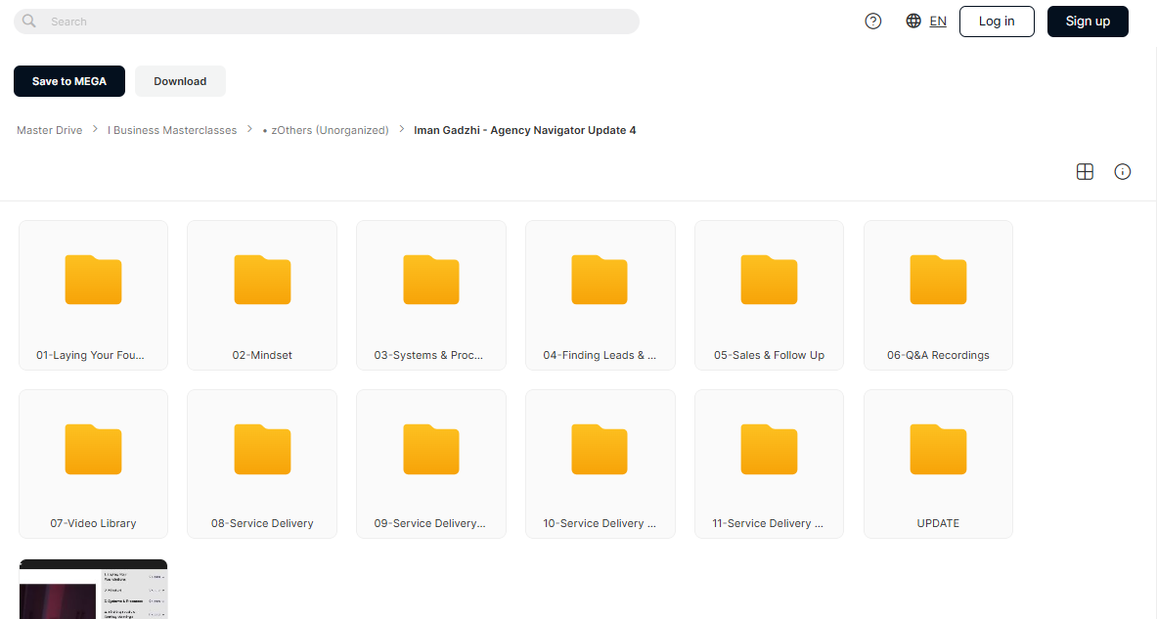Screen dimensions: 1157x619
Task: Select the 10-Service Delivery ... label
Action: point(600,523)
